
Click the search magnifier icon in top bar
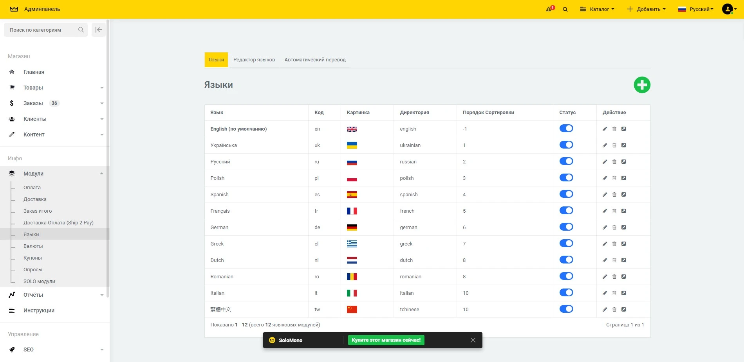click(x=565, y=9)
